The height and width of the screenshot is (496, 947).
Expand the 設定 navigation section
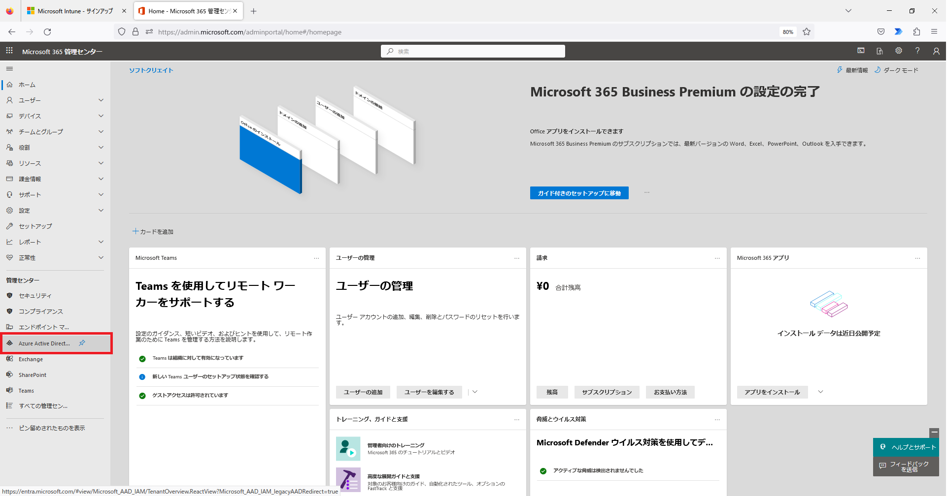[x=101, y=211]
